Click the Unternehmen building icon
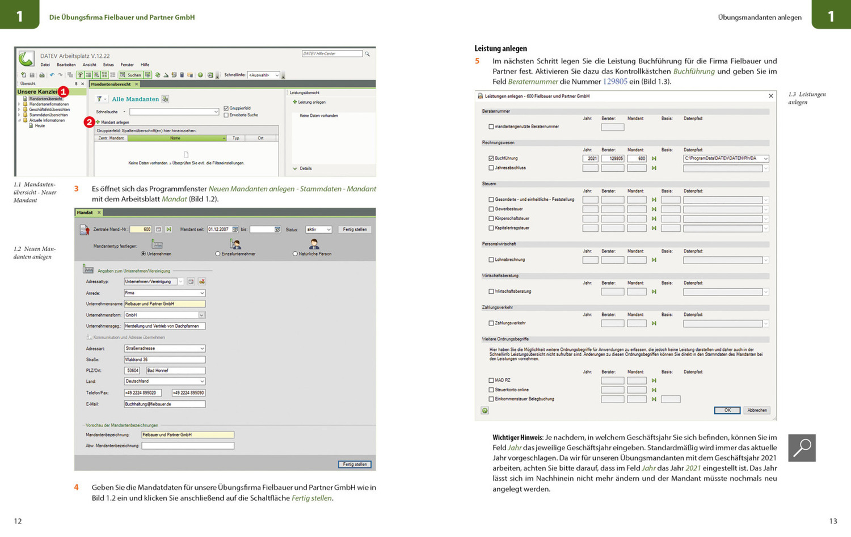Screen dimensions: 851x537 (x=157, y=244)
